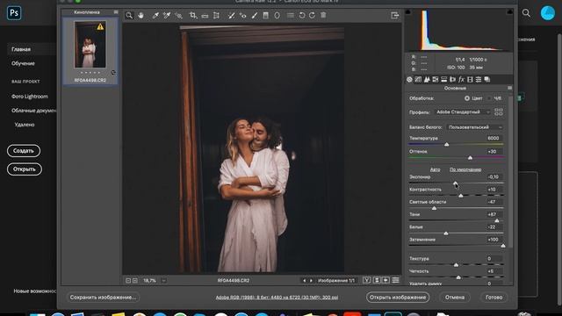
Task: Open the Tone Curve panel tab
Action: tap(418, 80)
